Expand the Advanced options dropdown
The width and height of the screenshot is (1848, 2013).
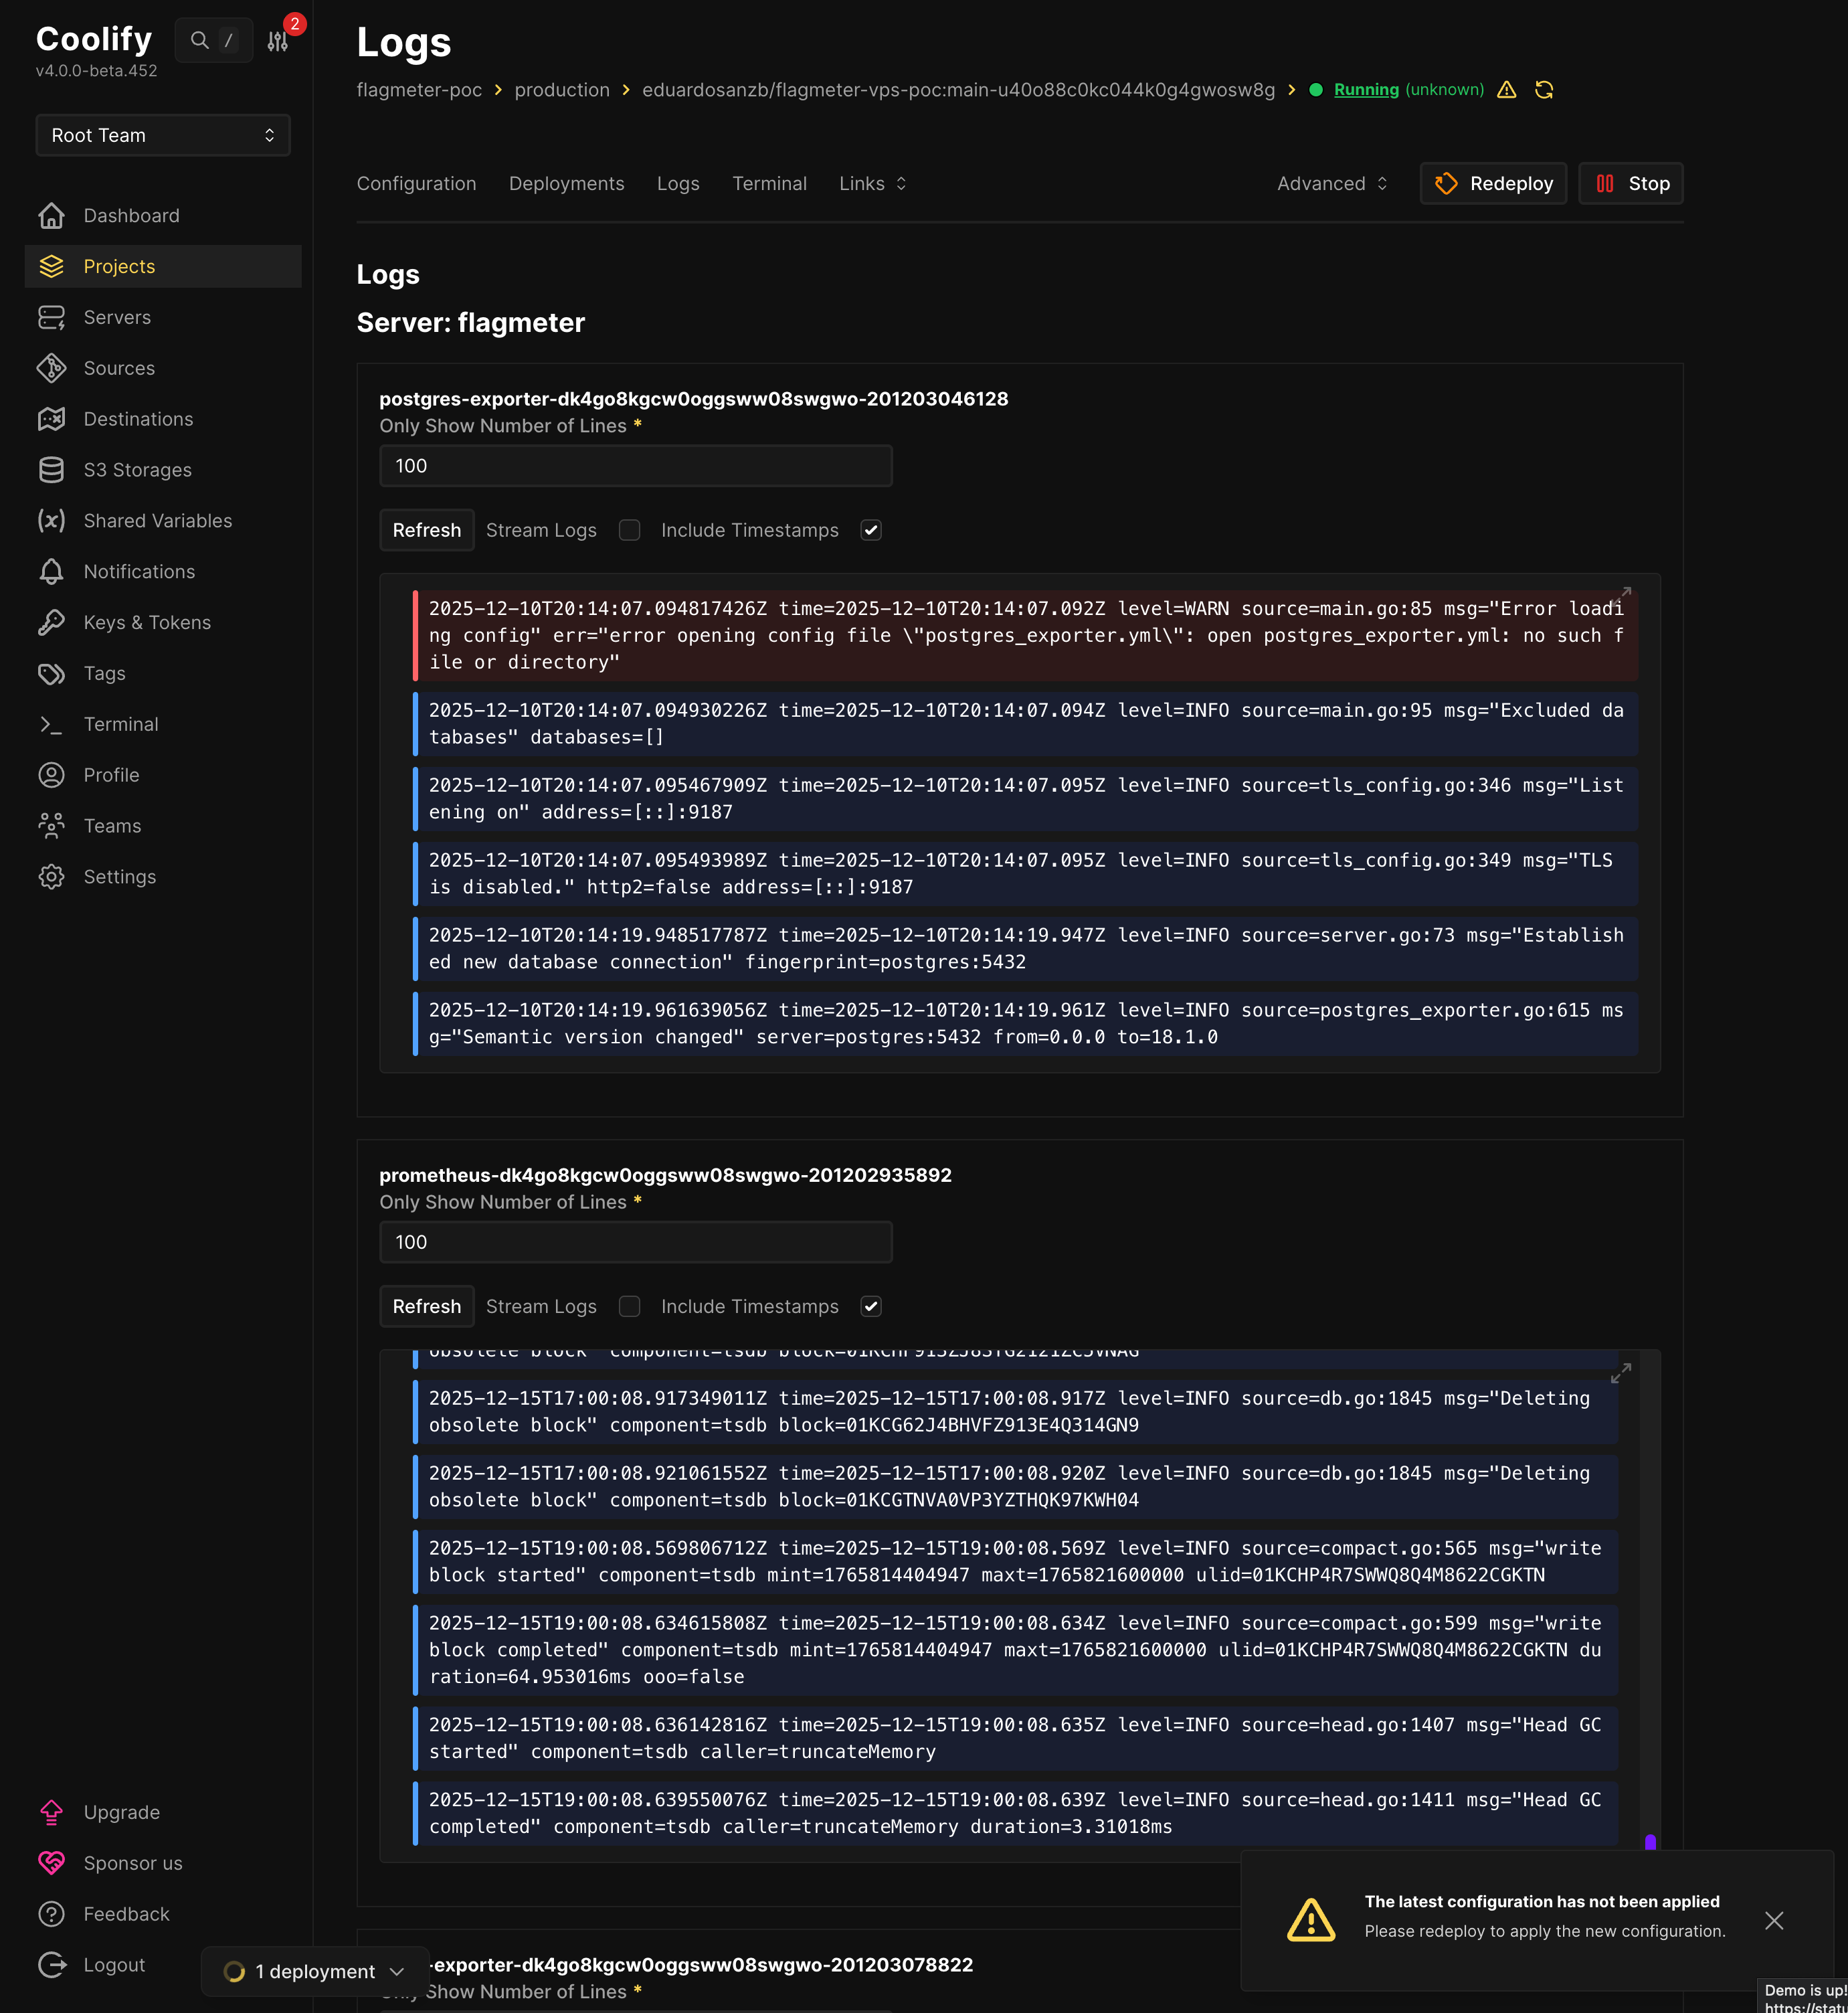(1330, 183)
